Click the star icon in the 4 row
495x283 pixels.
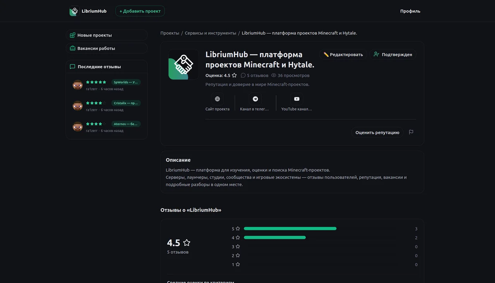(x=238, y=238)
